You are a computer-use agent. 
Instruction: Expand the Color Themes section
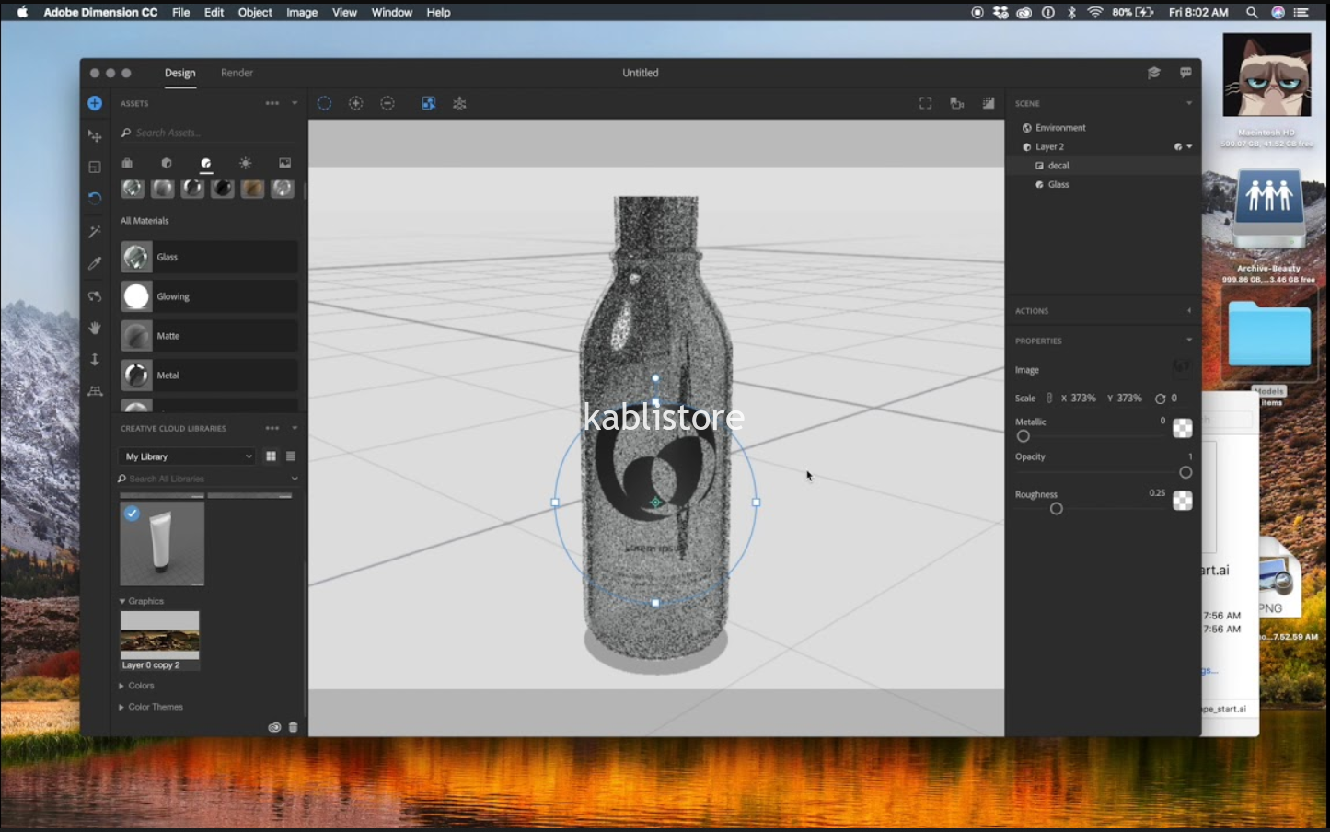[x=151, y=707]
